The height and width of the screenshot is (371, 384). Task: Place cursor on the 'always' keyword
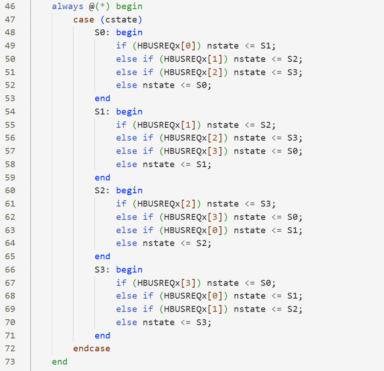click(x=68, y=6)
